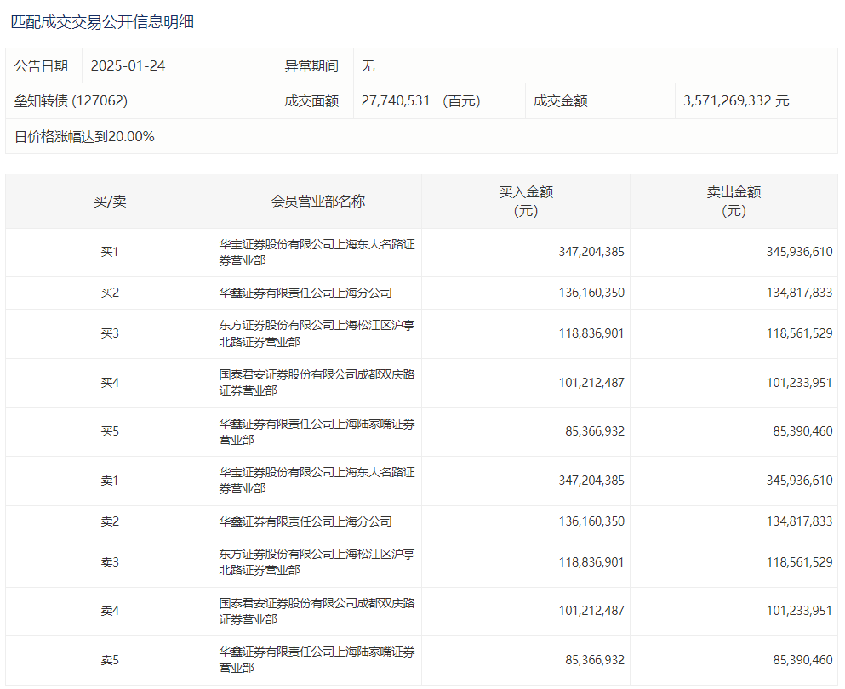Click the 会员营业部名称 column header
Image resolution: width=845 pixels, height=689 pixels.
317,202
